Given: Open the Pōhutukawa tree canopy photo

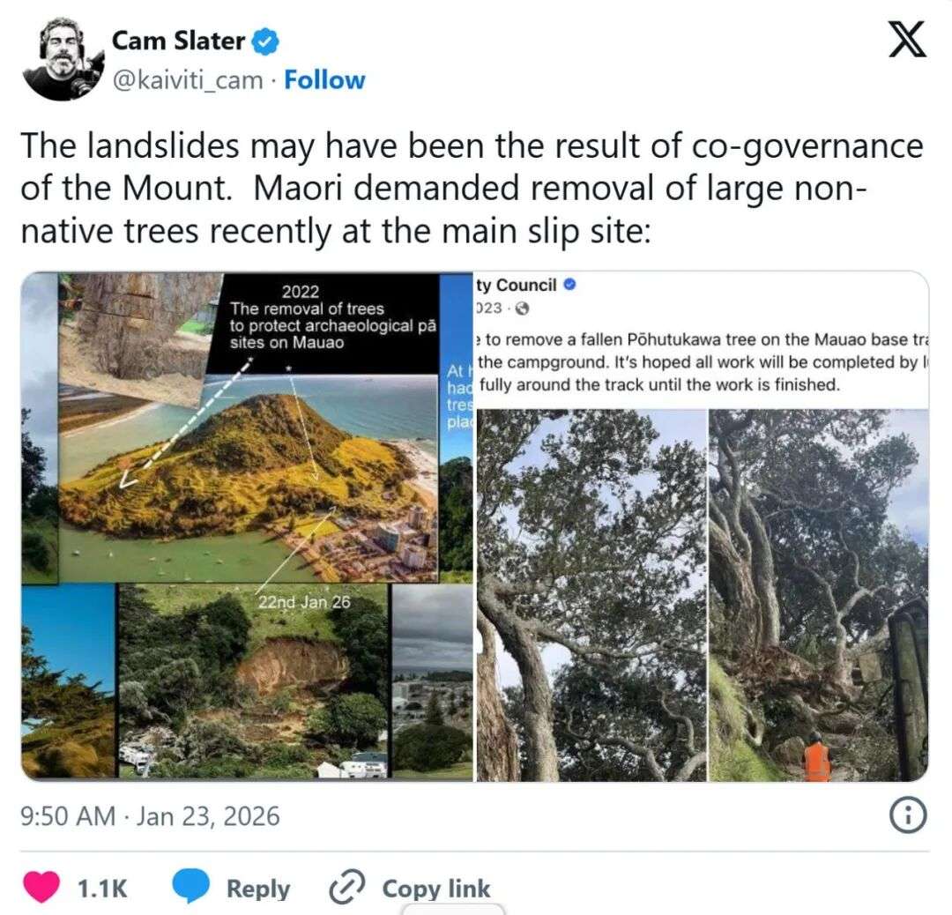Looking at the screenshot, I should click(591, 595).
